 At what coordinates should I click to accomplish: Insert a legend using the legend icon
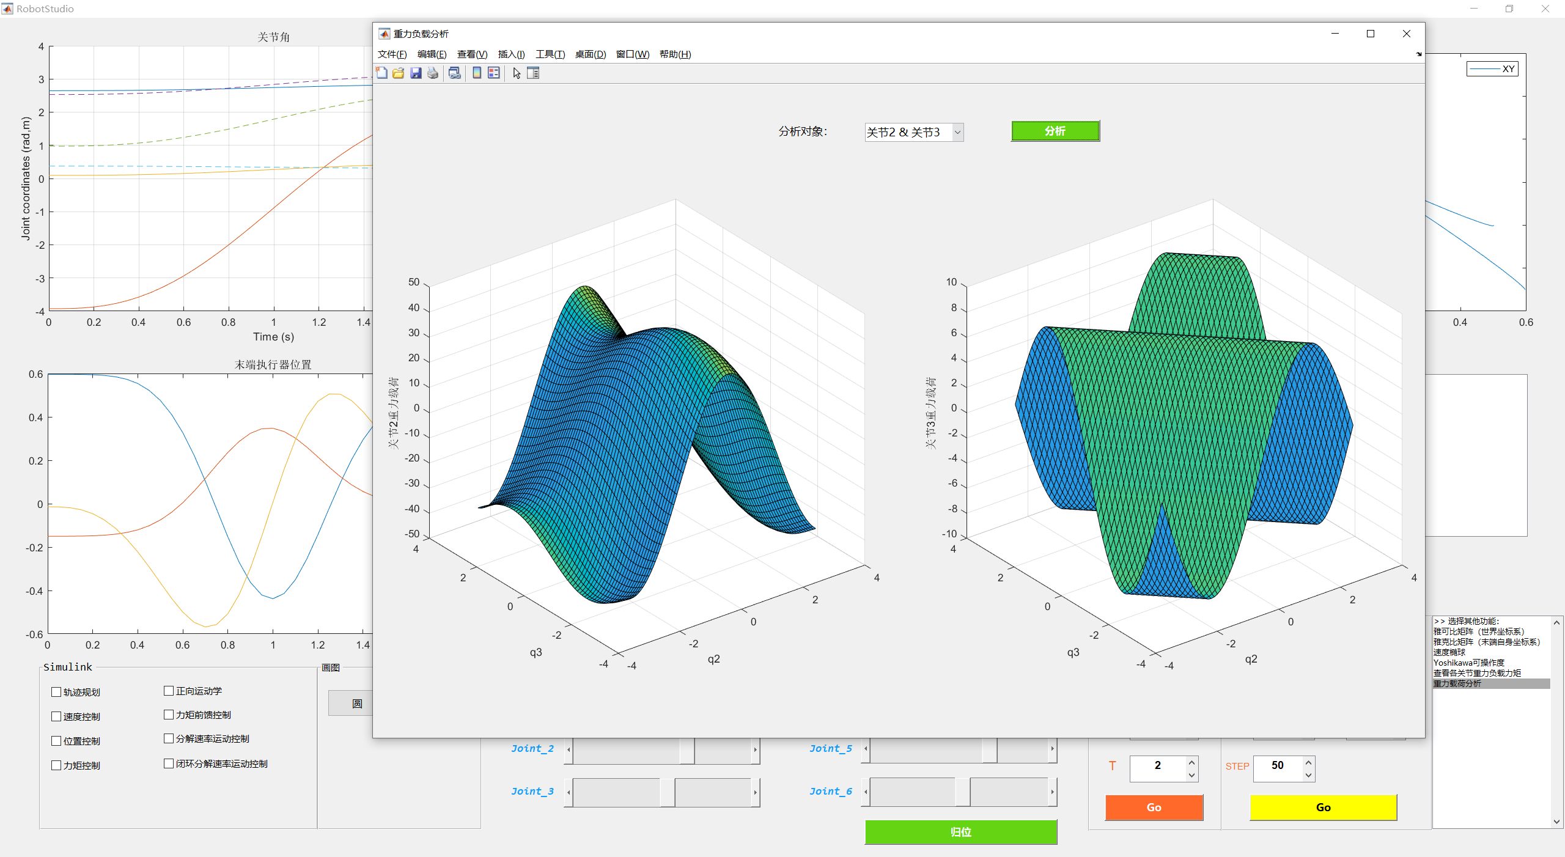coord(493,73)
